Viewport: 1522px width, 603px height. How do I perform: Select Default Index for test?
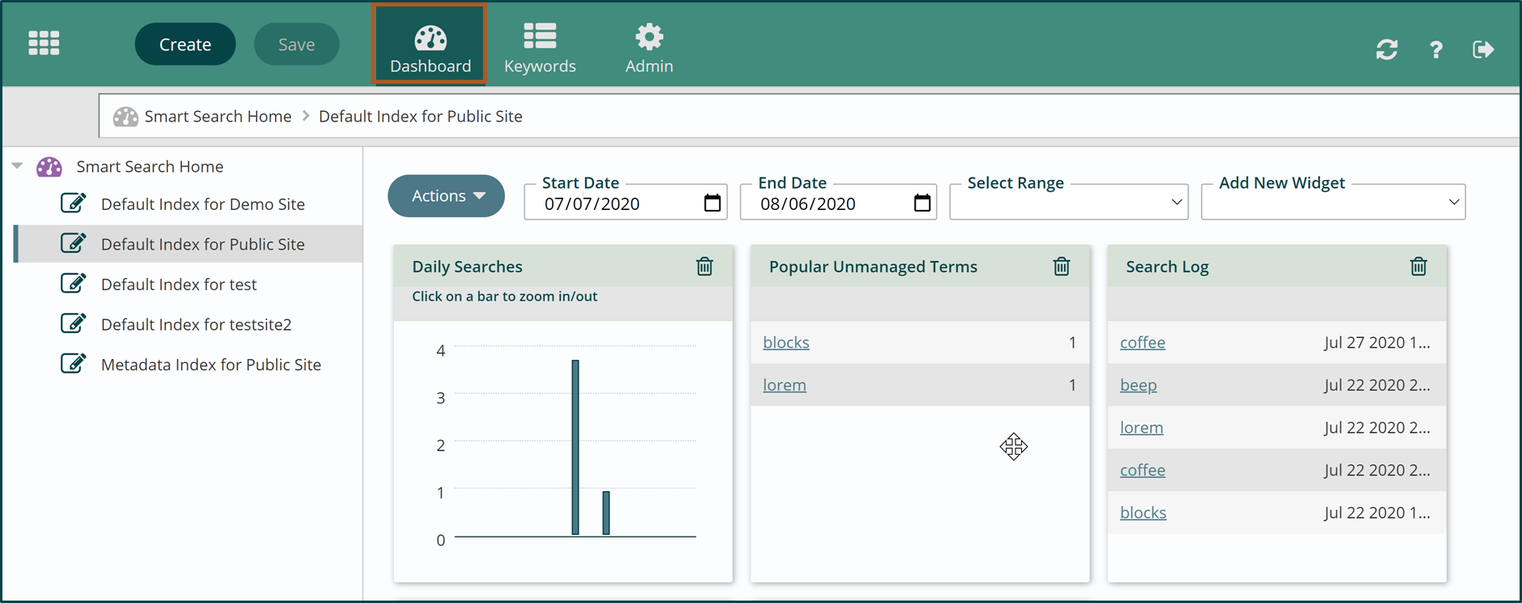(179, 284)
